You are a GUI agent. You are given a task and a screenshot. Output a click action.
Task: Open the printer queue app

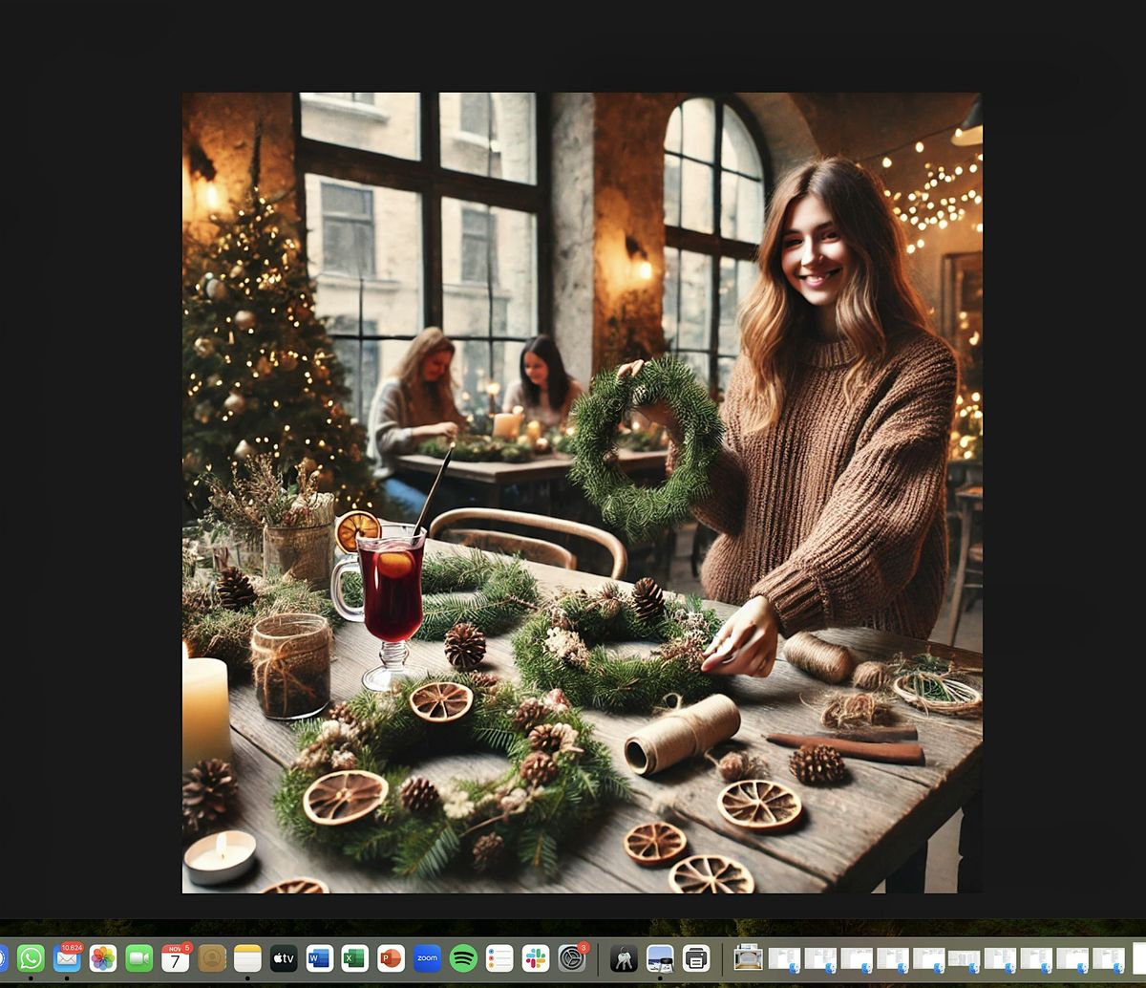[694, 959]
